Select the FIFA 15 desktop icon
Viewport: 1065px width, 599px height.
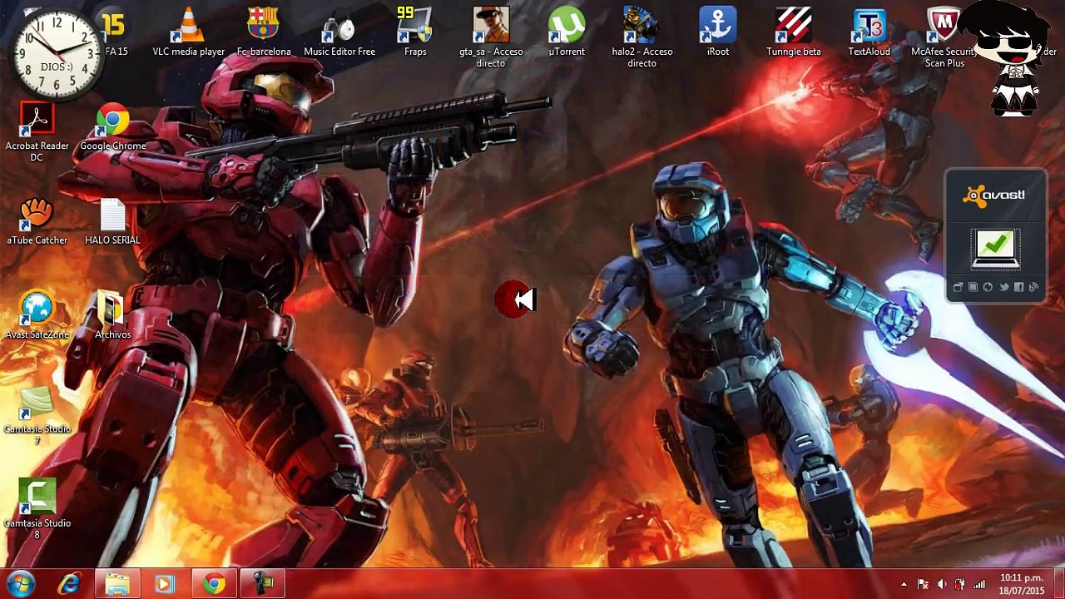[114, 33]
